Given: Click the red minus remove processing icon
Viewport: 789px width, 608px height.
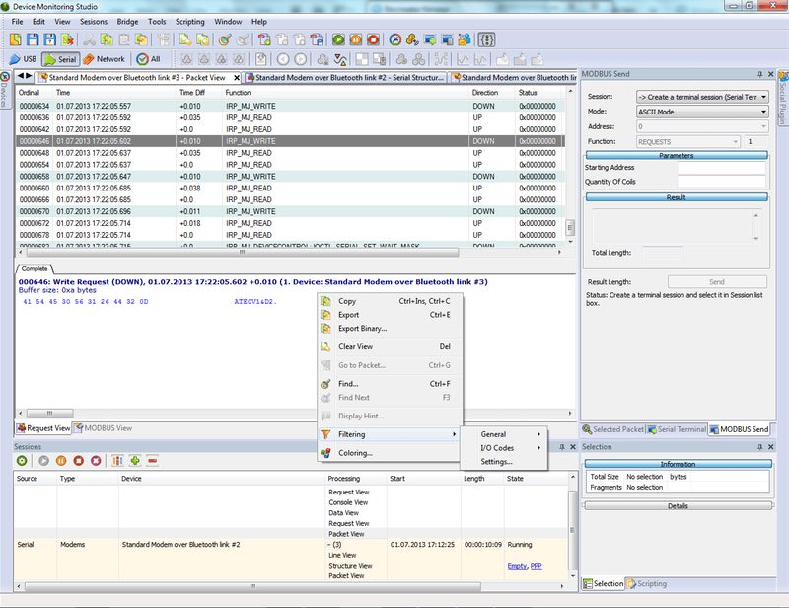Looking at the screenshot, I should pos(153,460).
